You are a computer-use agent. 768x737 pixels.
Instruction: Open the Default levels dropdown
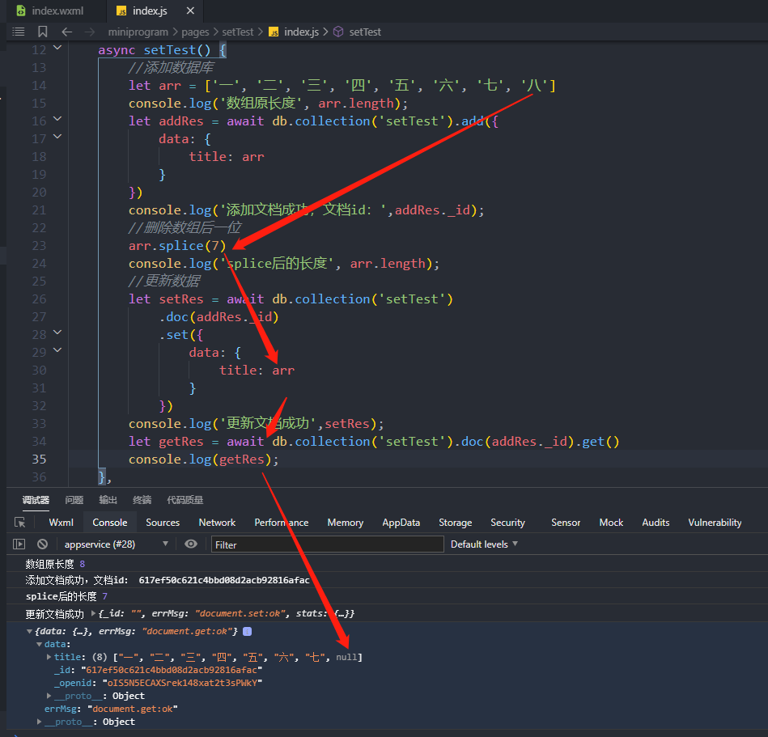[x=484, y=544]
